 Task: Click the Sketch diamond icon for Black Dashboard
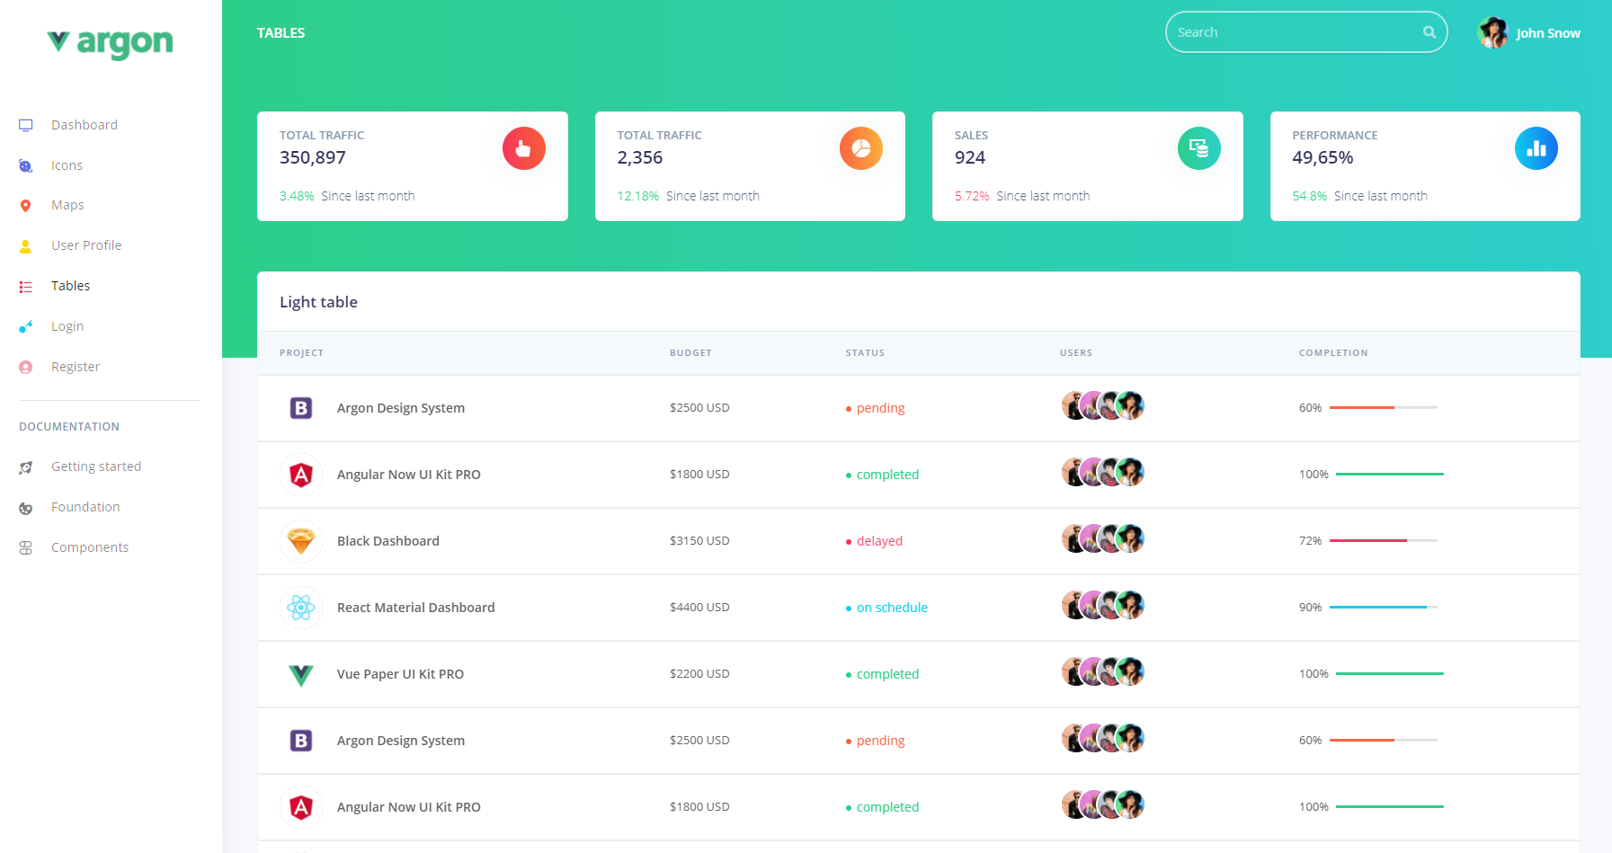point(301,541)
